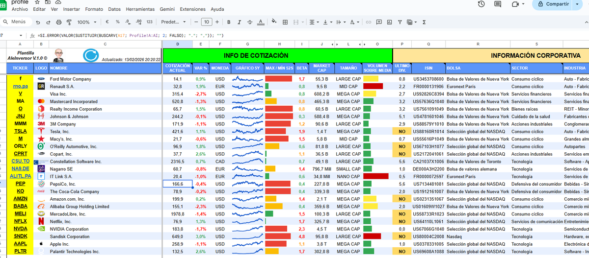Click the Compartir button
The image size is (589, 258).
point(553,4)
